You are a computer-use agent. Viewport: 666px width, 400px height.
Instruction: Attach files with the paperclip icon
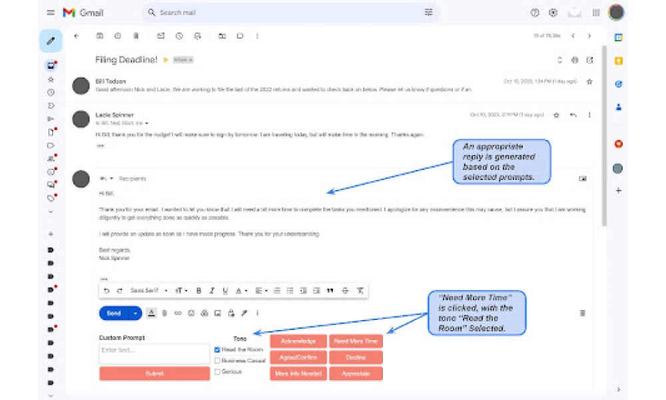click(165, 313)
